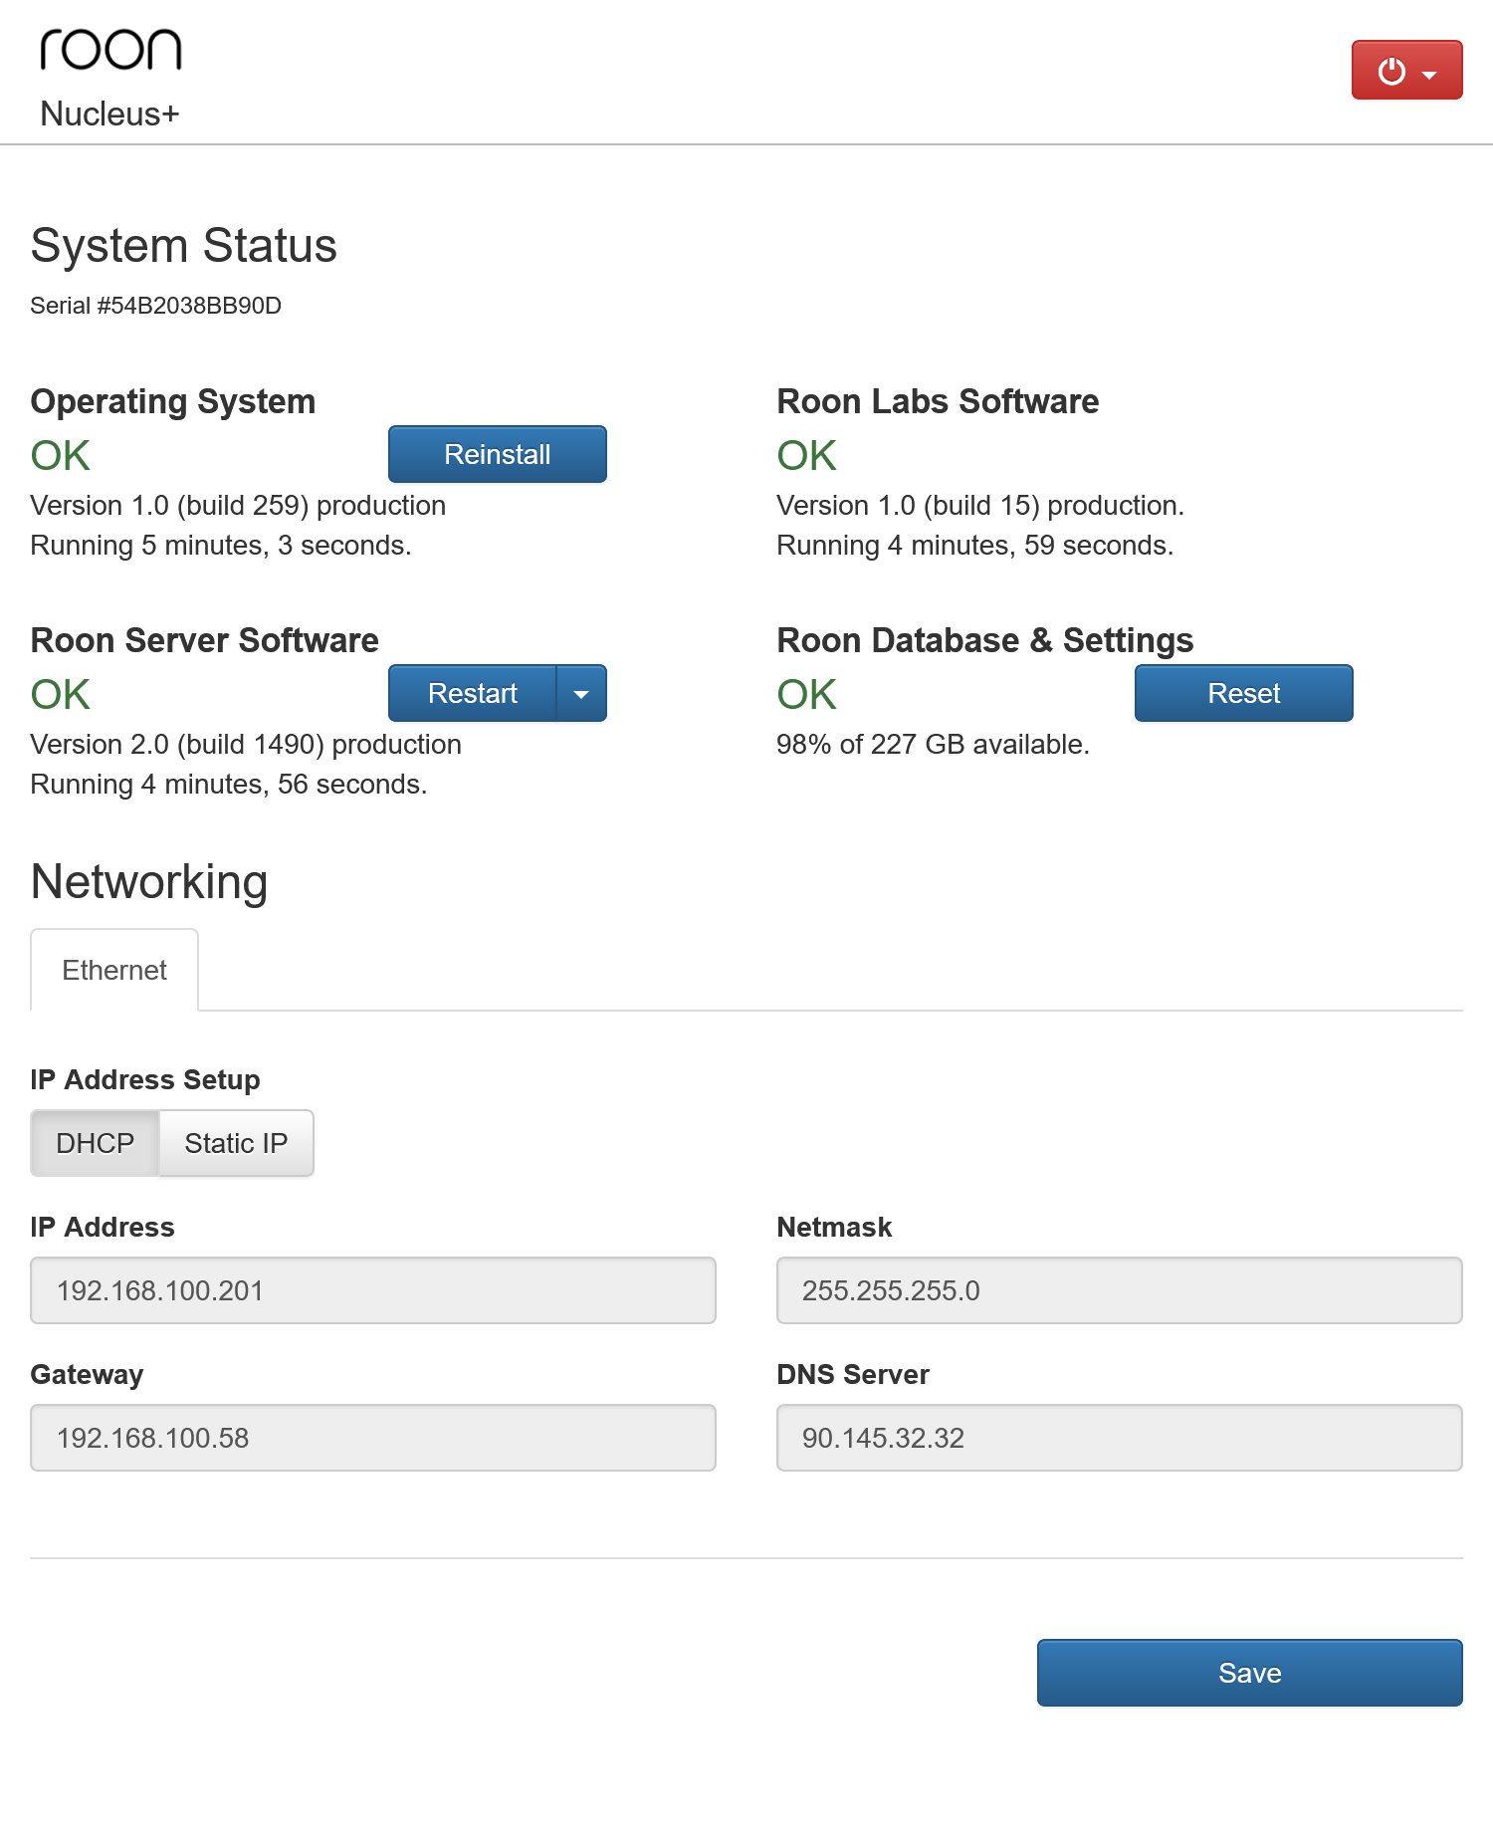Reset Roon Database & Settings
This screenshot has height=1838, width=1493.
tap(1243, 693)
